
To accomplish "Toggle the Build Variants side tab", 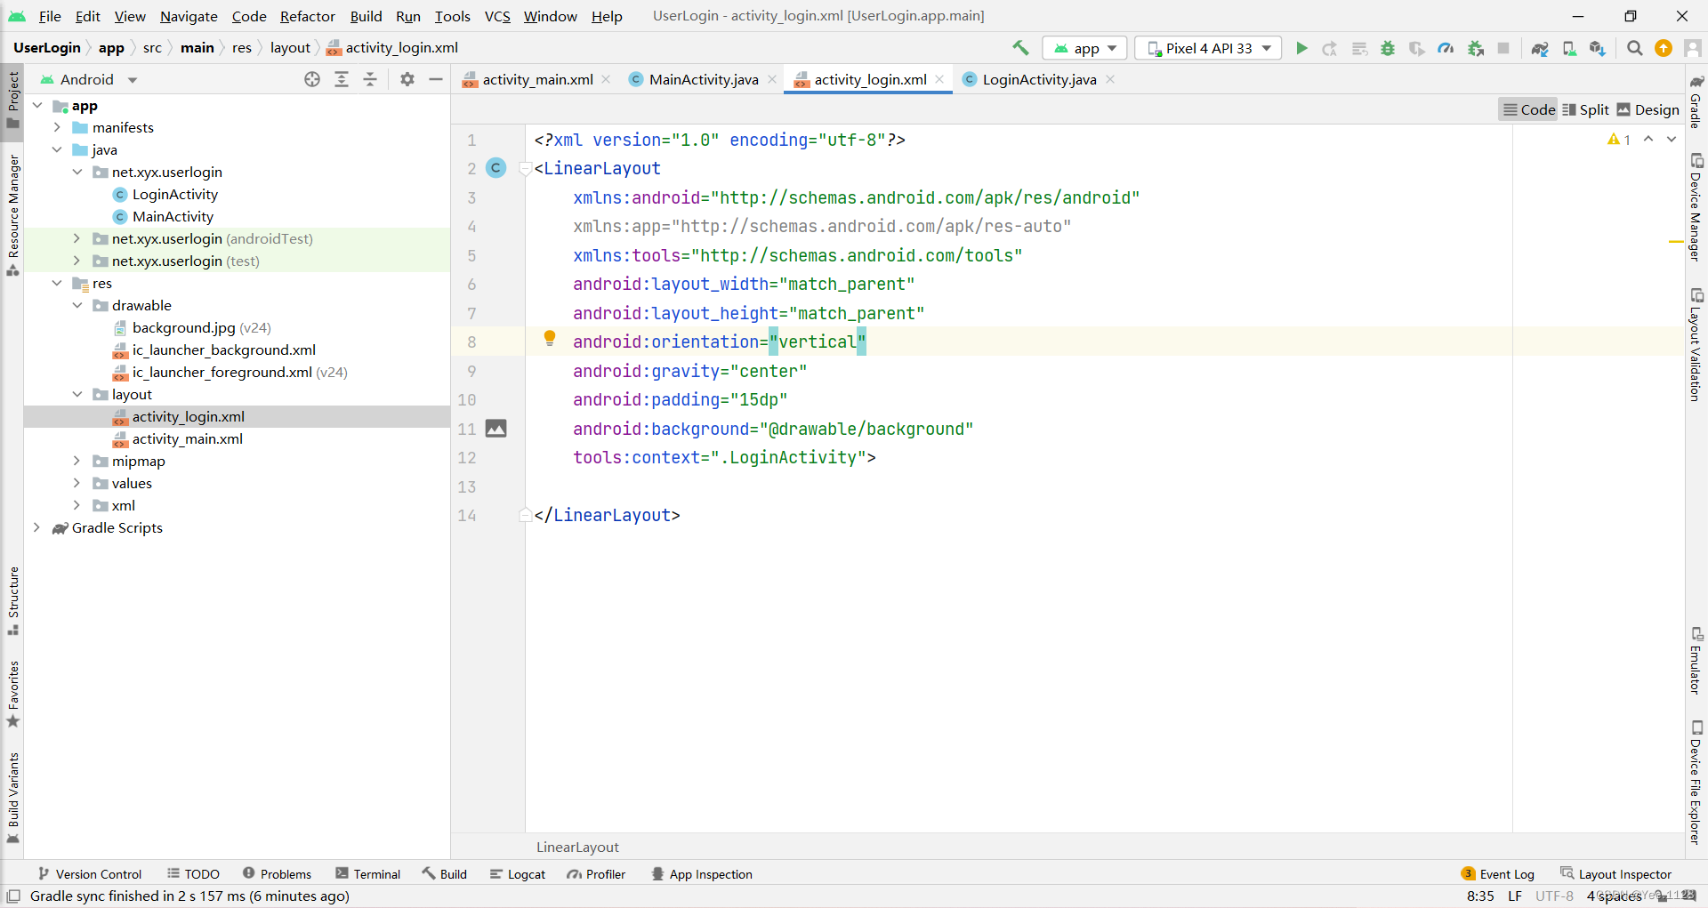I will [13, 798].
